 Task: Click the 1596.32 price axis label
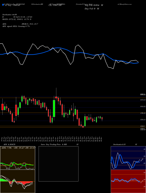(x=143, y=113)
